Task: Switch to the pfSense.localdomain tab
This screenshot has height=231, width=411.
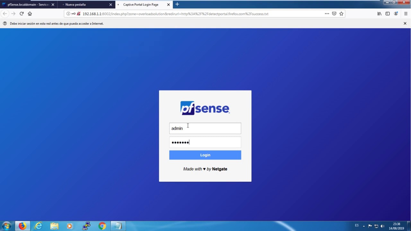Action: pyautogui.click(x=29, y=5)
